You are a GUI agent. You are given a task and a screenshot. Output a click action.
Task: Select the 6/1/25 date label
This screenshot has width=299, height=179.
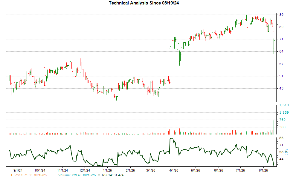218,170
